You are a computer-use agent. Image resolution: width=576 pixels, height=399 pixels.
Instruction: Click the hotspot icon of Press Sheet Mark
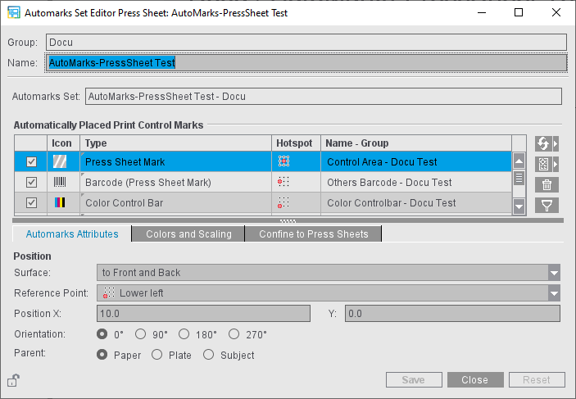click(x=283, y=161)
